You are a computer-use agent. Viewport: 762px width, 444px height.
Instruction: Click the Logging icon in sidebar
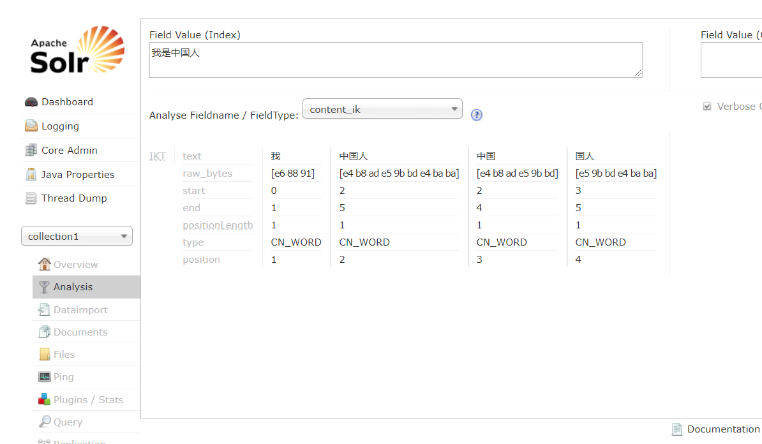(x=31, y=126)
